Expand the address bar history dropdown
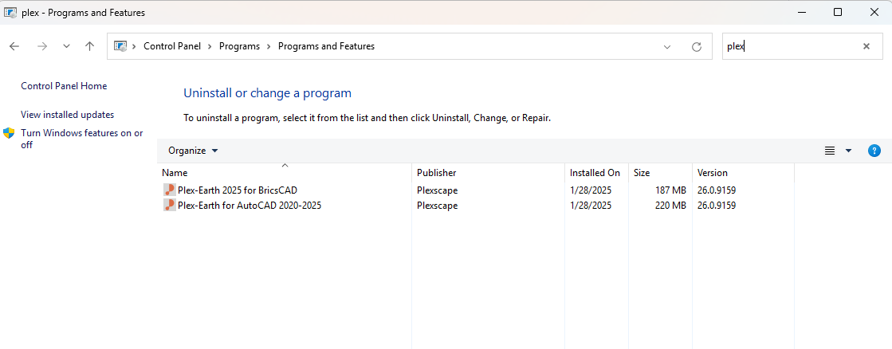This screenshot has width=892, height=349. [x=667, y=46]
